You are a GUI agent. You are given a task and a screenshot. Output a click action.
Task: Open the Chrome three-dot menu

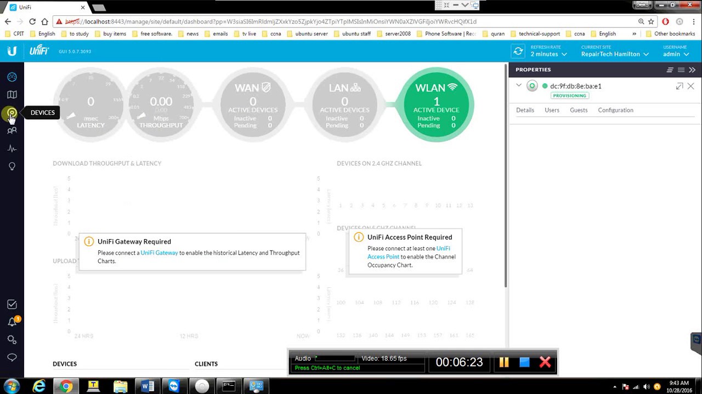point(693,21)
